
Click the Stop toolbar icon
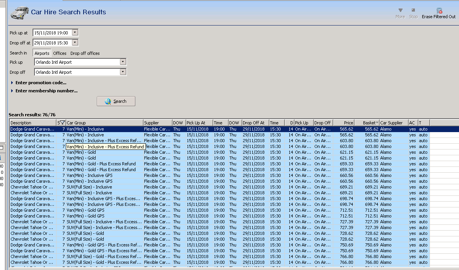(413, 10)
